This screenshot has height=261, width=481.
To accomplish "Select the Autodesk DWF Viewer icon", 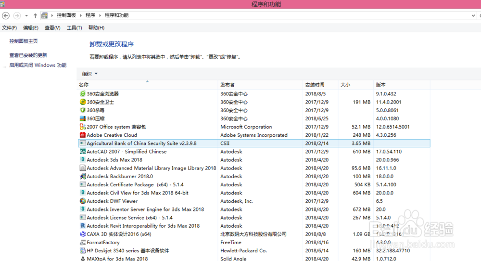I will tap(83, 201).
